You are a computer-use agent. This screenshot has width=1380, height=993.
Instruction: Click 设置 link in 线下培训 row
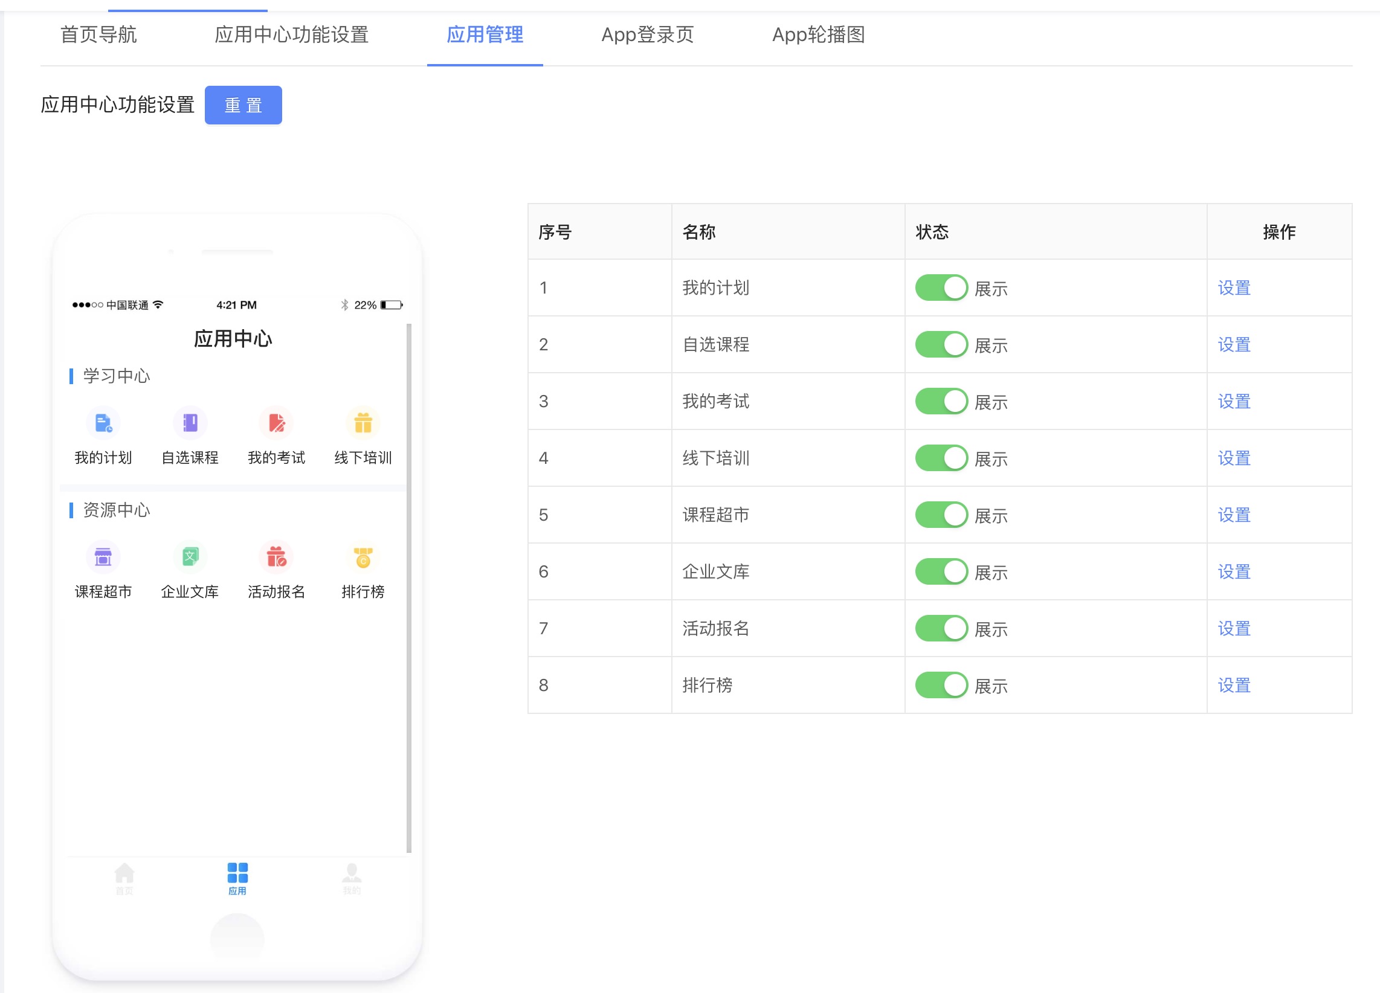[x=1234, y=458]
